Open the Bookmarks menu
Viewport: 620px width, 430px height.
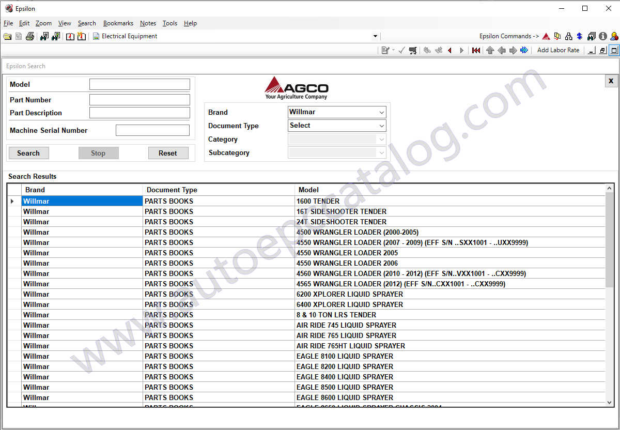pyautogui.click(x=118, y=23)
